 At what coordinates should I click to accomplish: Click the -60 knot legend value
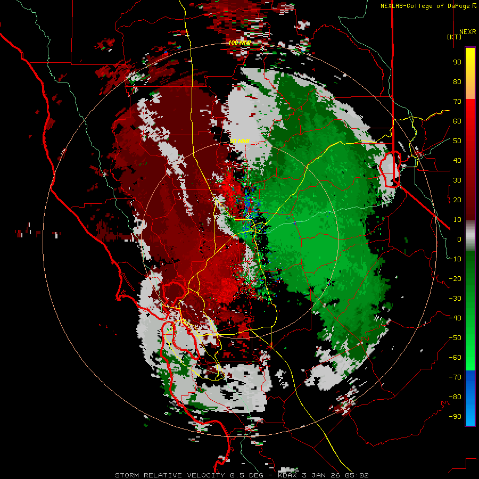455,358
